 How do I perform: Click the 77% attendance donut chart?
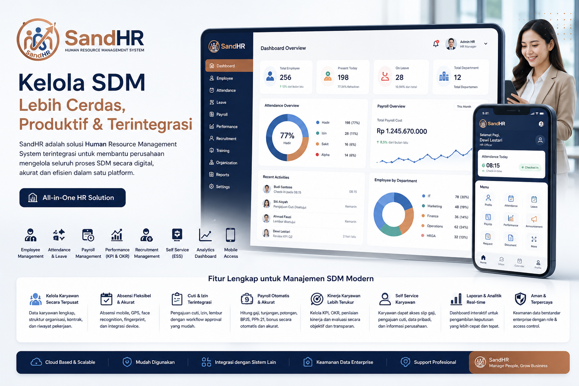coord(287,137)
